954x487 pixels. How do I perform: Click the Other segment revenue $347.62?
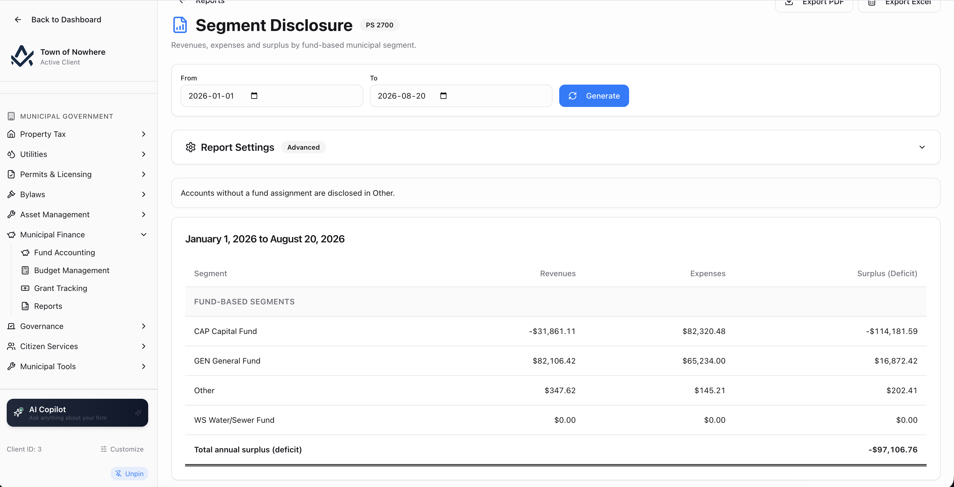point(560,390)
